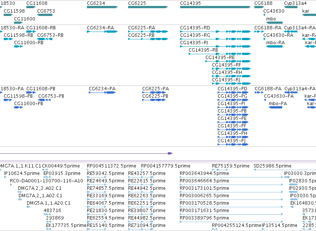Select the mbo gene label
This screenshot has height=231, width=316.
271,19
